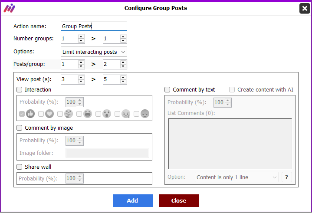The image size is (312, 213).
Task: Click the Action name text field
Action: tap(94, 26)
